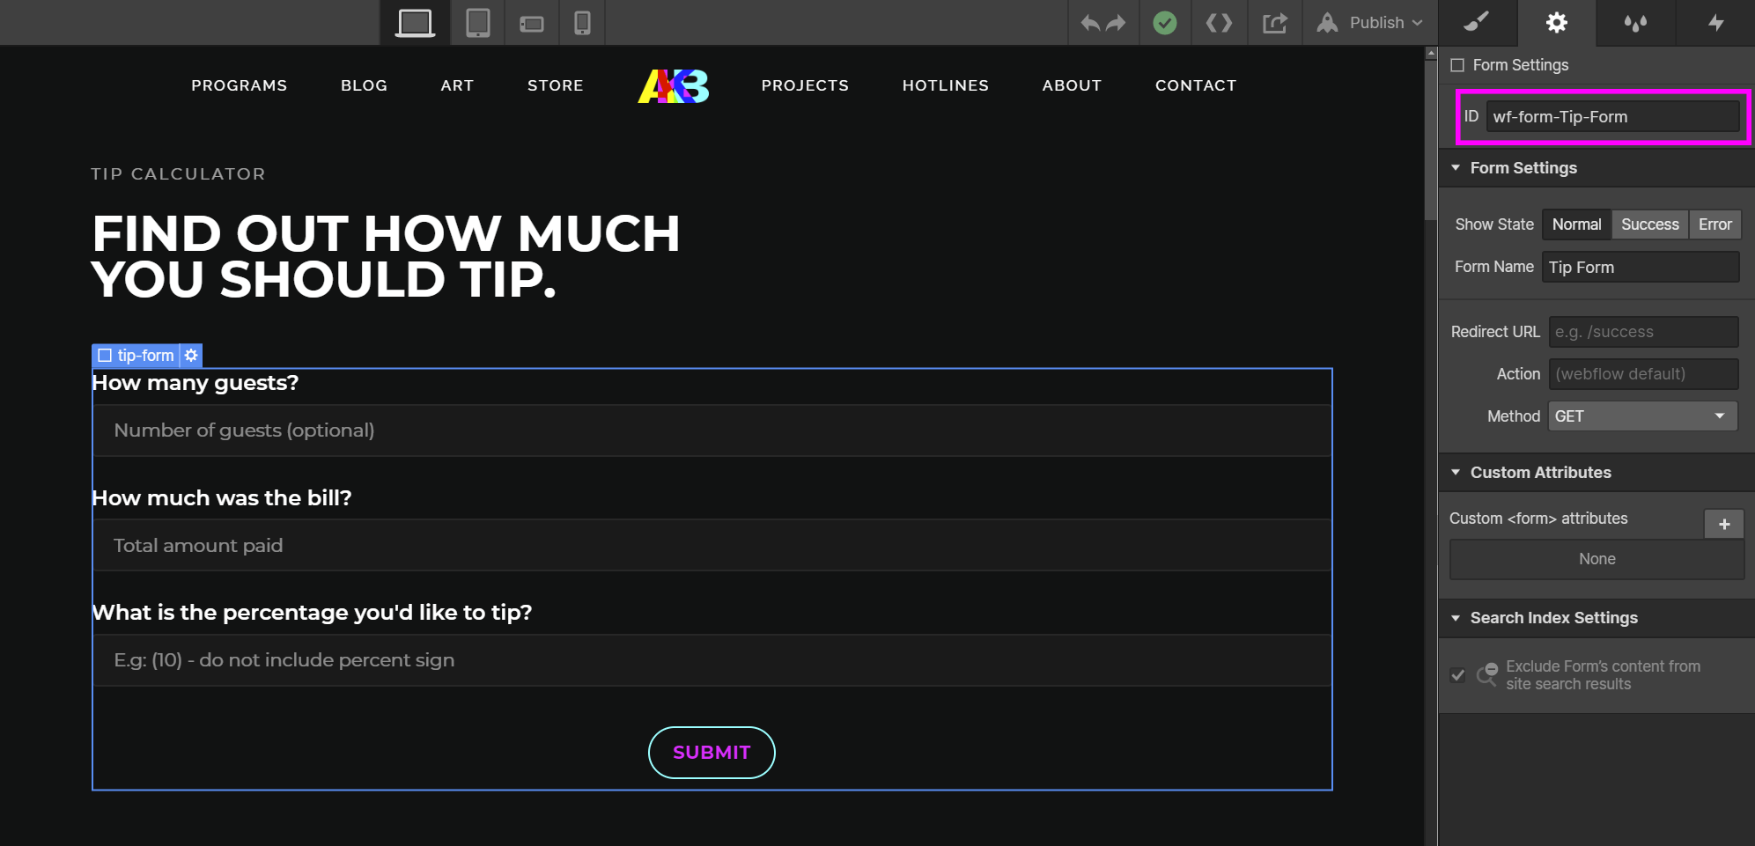Click the tip percentage input field
The width and height of the screenshot is (1755, 846).
click(x=712, y=660)
